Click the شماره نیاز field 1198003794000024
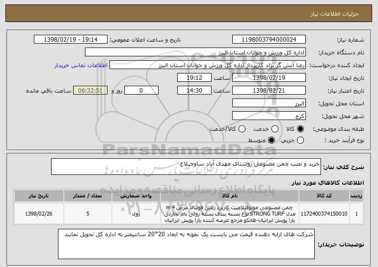The image size is (378, 267). click(x=269, y=40)
